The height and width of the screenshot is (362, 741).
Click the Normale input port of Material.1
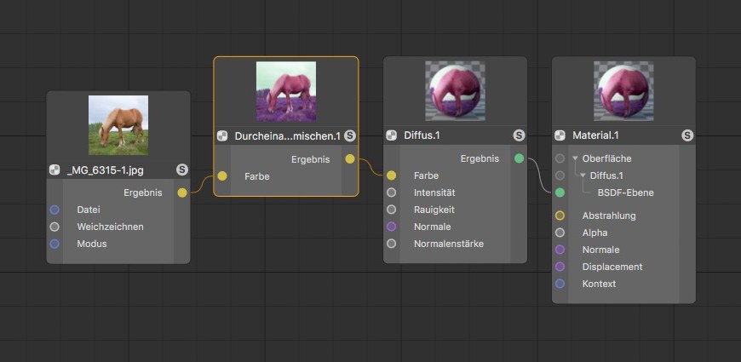[x=560, y=250]
